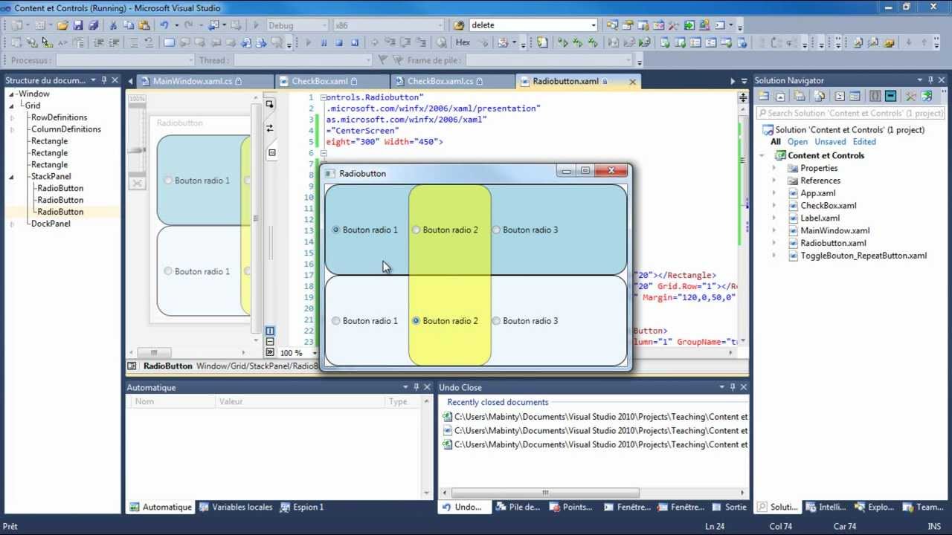Filter Solution Navigator by Edited files
Image resolution: width=952 pixels, height=535 pixels.
tap(864, 142)
